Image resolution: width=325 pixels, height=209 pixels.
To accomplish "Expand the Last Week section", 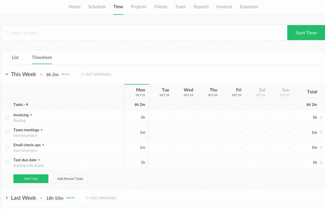I will pos(7,198).
